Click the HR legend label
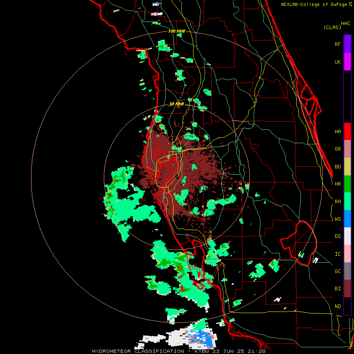The width and height of the screenshot is (354, 354). [x=337, y=184]
